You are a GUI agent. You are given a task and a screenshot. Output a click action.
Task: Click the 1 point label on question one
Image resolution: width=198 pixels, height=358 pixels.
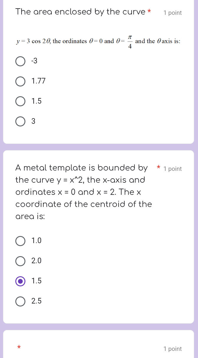(172, 13)
